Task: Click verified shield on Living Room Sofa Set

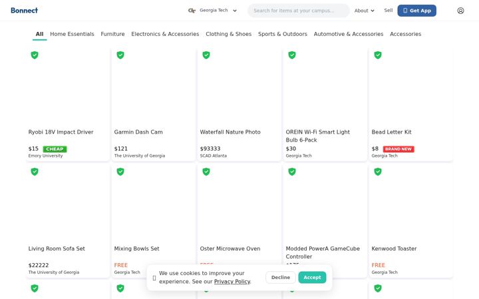Action: (35, 172)
